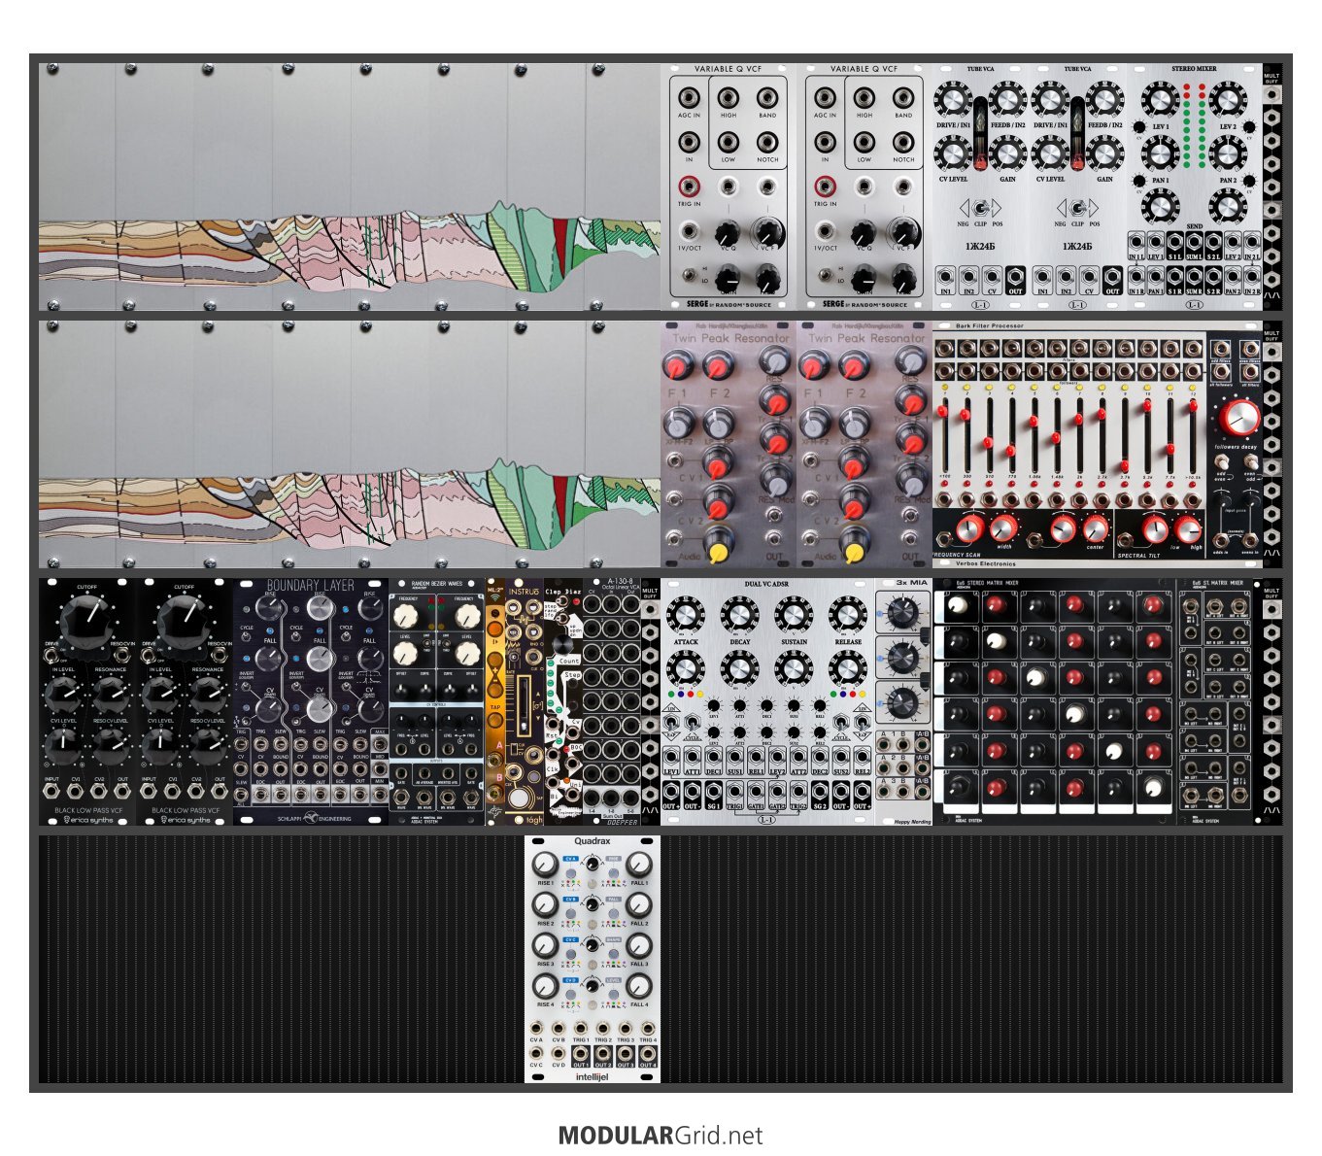
Task: Toggle NEG/CLIP/POS switch on left Tube VCA
Action: click(x=981, y=208)
